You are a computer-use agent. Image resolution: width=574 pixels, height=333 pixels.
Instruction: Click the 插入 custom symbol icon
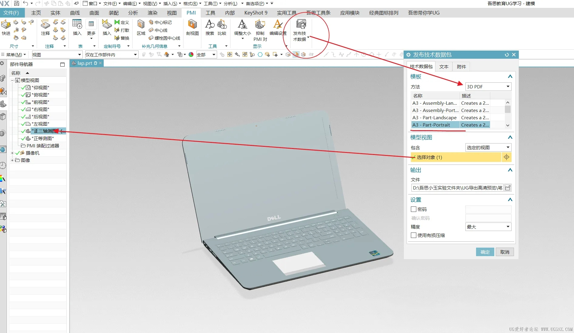107,27
